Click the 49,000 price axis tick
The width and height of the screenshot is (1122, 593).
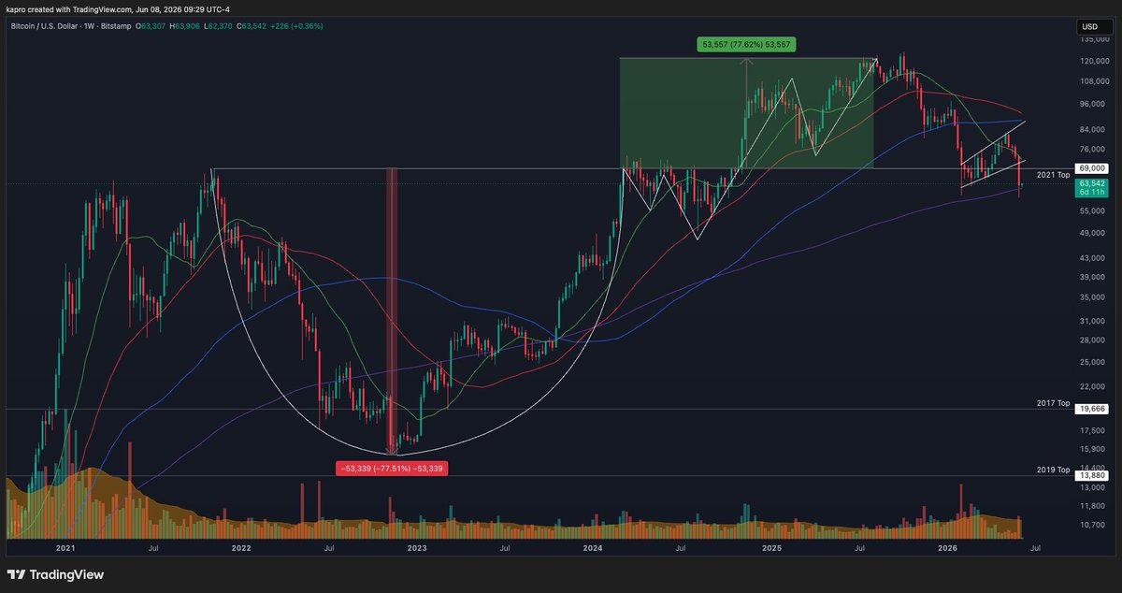[x=1092, y=233]
